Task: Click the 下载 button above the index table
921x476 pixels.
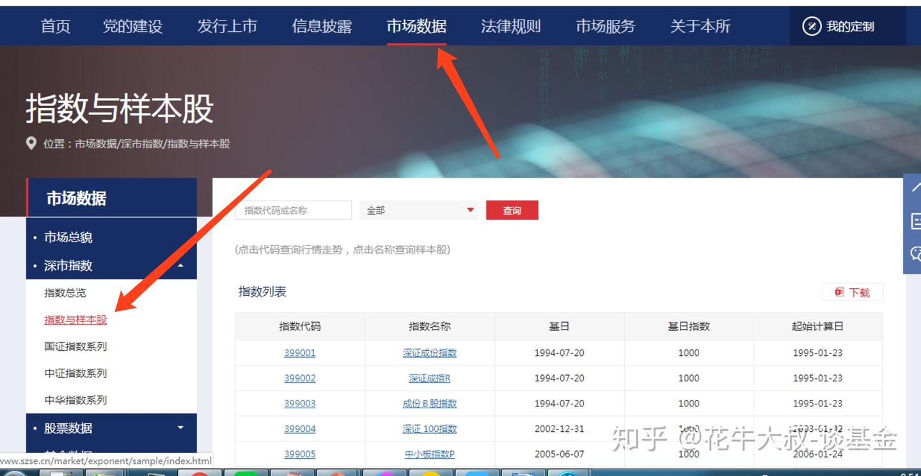Action: click(x=853, y=291)
